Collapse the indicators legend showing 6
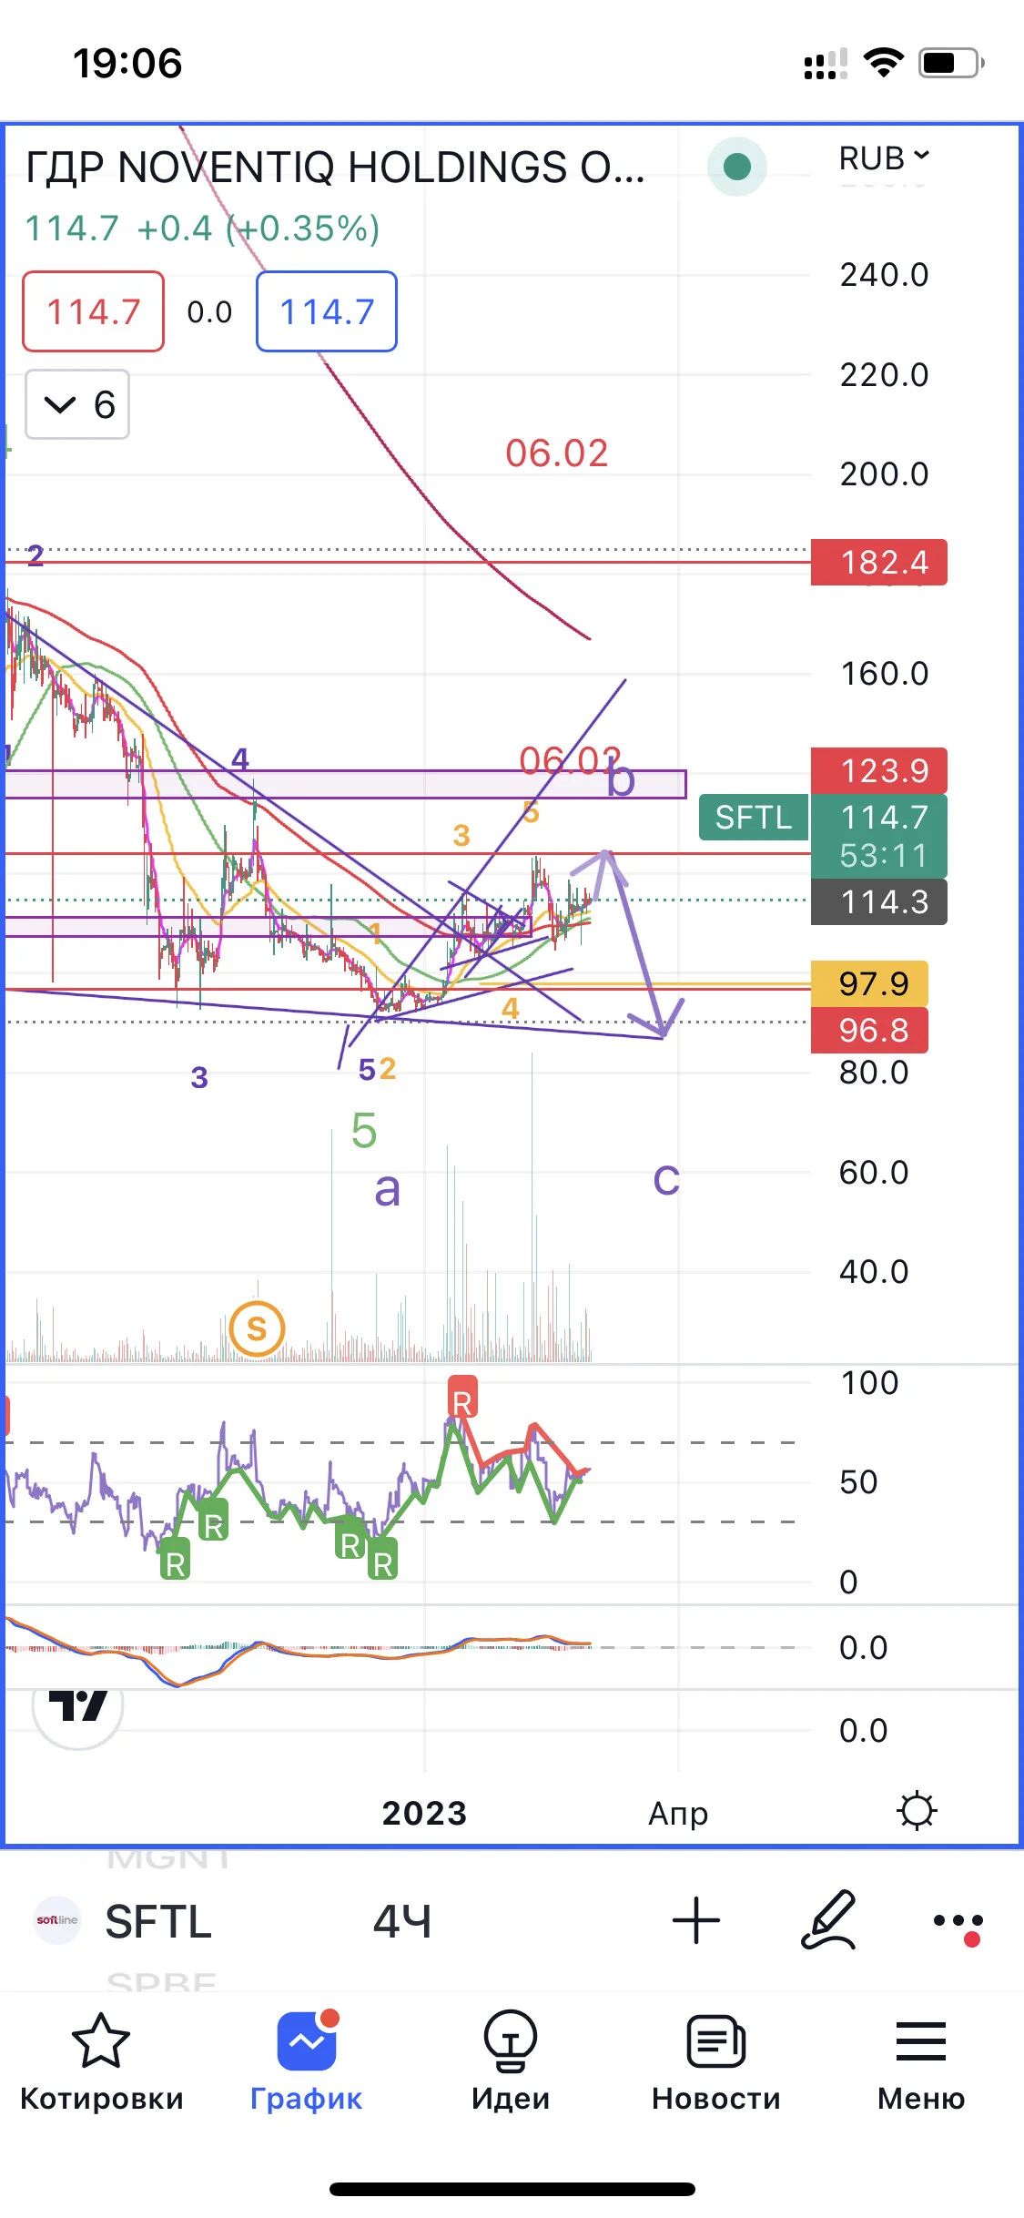This screenshot has width=1024, height=2218. tap(77, 404)
